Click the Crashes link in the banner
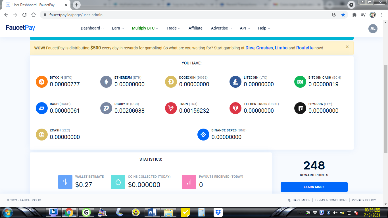The image size is (388, 218). [264, 48]
